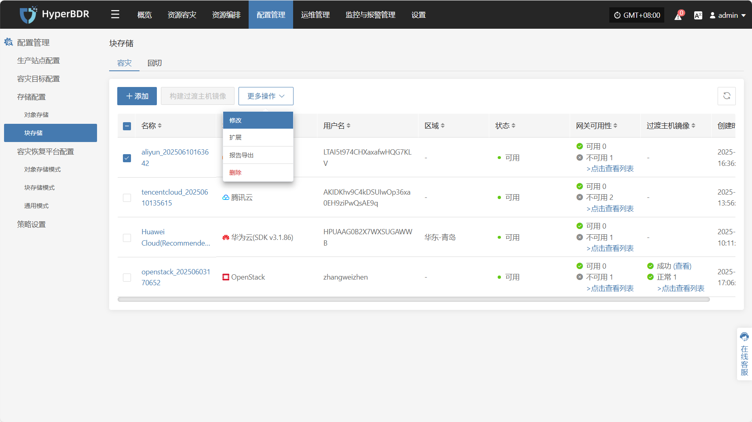Screen dimensions: 752x422
Task: Open the openstack_20250603170652 name link
Action: coord(176,277)
